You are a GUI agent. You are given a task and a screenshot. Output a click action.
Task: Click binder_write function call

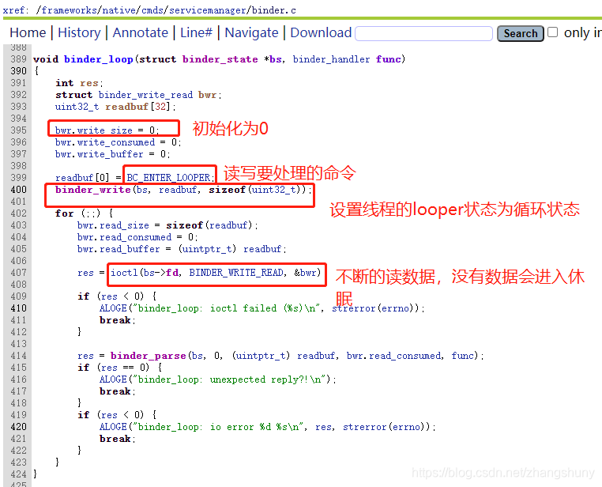click(93, 190)
